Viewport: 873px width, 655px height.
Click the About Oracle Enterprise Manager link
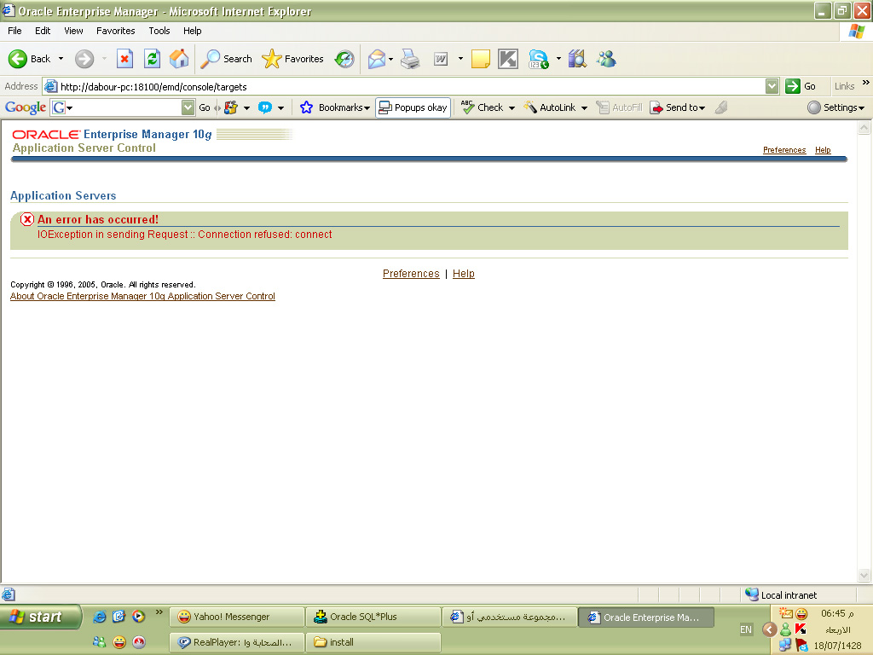(x=142, y=297)
